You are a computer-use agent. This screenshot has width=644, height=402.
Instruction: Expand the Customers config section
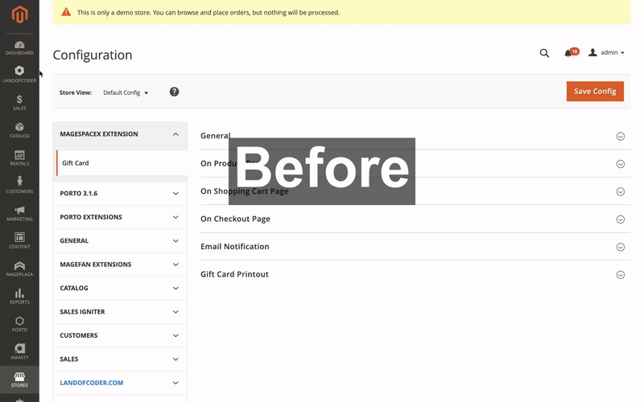[x=120, y=335]
